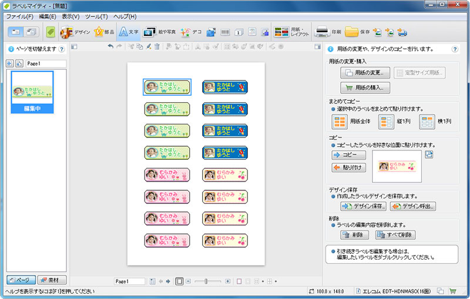Switch to the 素材 (Materials) tab
The width and height of the screenshot is (470, 299).
[52, 280]
